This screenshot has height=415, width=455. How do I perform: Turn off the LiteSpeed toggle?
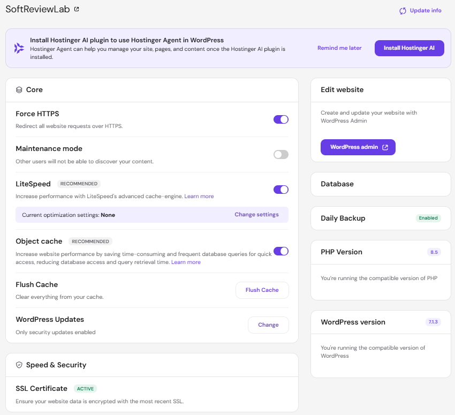click(281, 190)
